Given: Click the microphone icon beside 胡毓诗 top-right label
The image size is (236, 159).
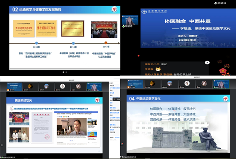Looking at the screenshot, I should coord(216,3).
